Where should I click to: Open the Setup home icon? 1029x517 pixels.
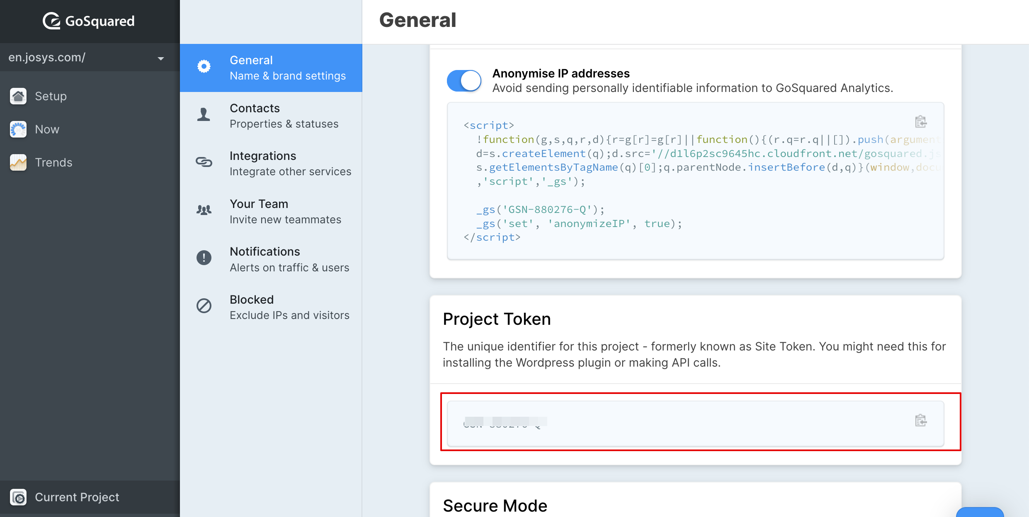[x=18, y=96]
